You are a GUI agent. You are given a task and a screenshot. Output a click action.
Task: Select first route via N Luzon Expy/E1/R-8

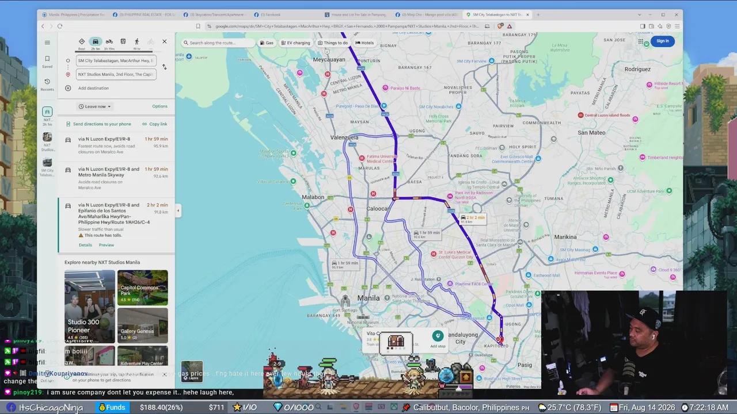[116, 145]
